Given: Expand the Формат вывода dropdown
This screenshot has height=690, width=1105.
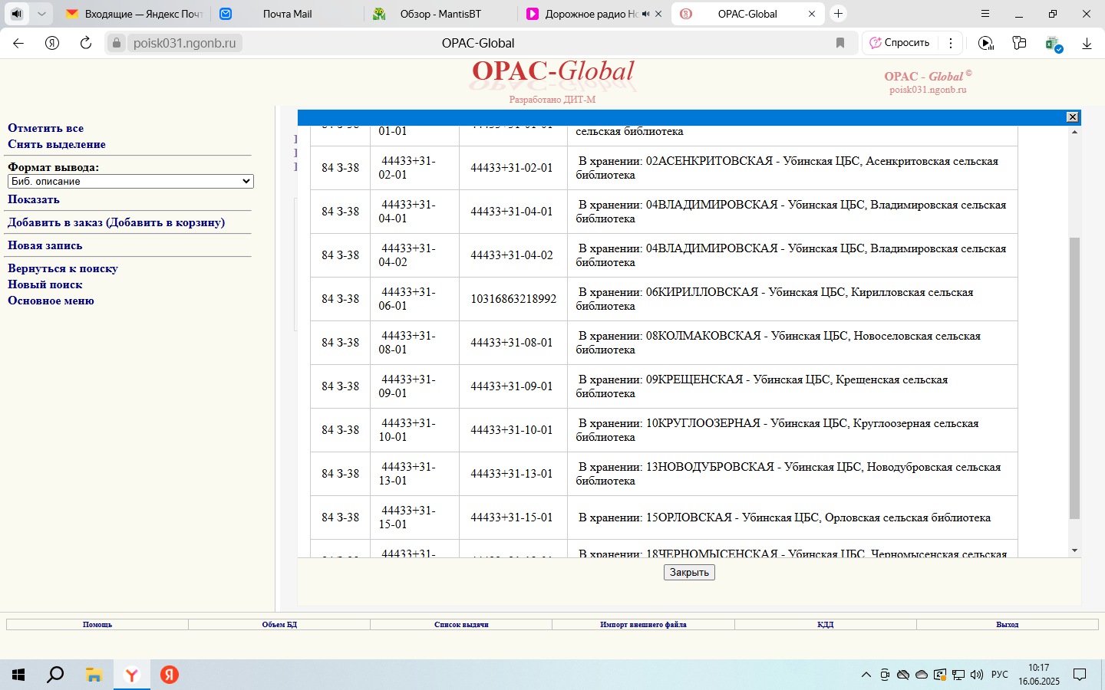Looking at the screenshot, I should pos(130,182).
